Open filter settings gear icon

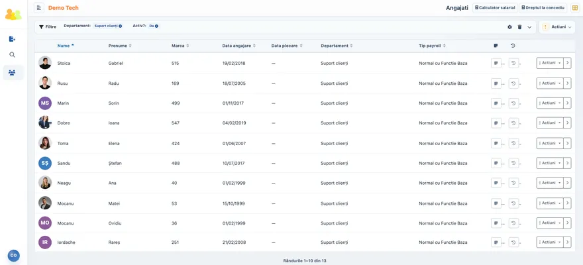(x=509, y=27)
